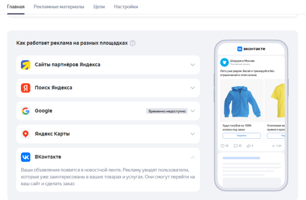Click the Временно недоступно badge
Screen dimensions: 306x200
coord(167,111)
